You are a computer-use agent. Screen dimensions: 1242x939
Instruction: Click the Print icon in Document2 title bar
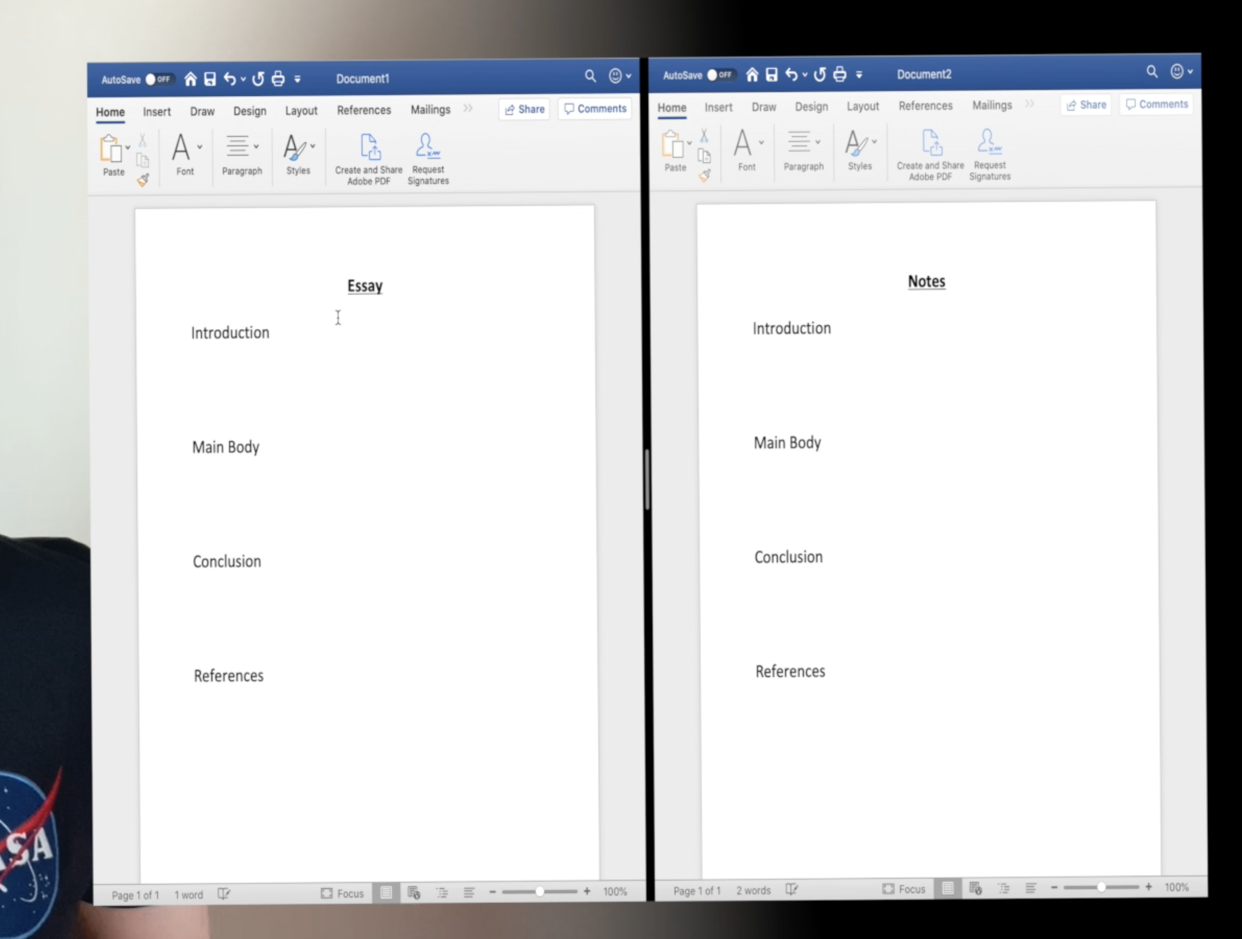pos(839,74)
